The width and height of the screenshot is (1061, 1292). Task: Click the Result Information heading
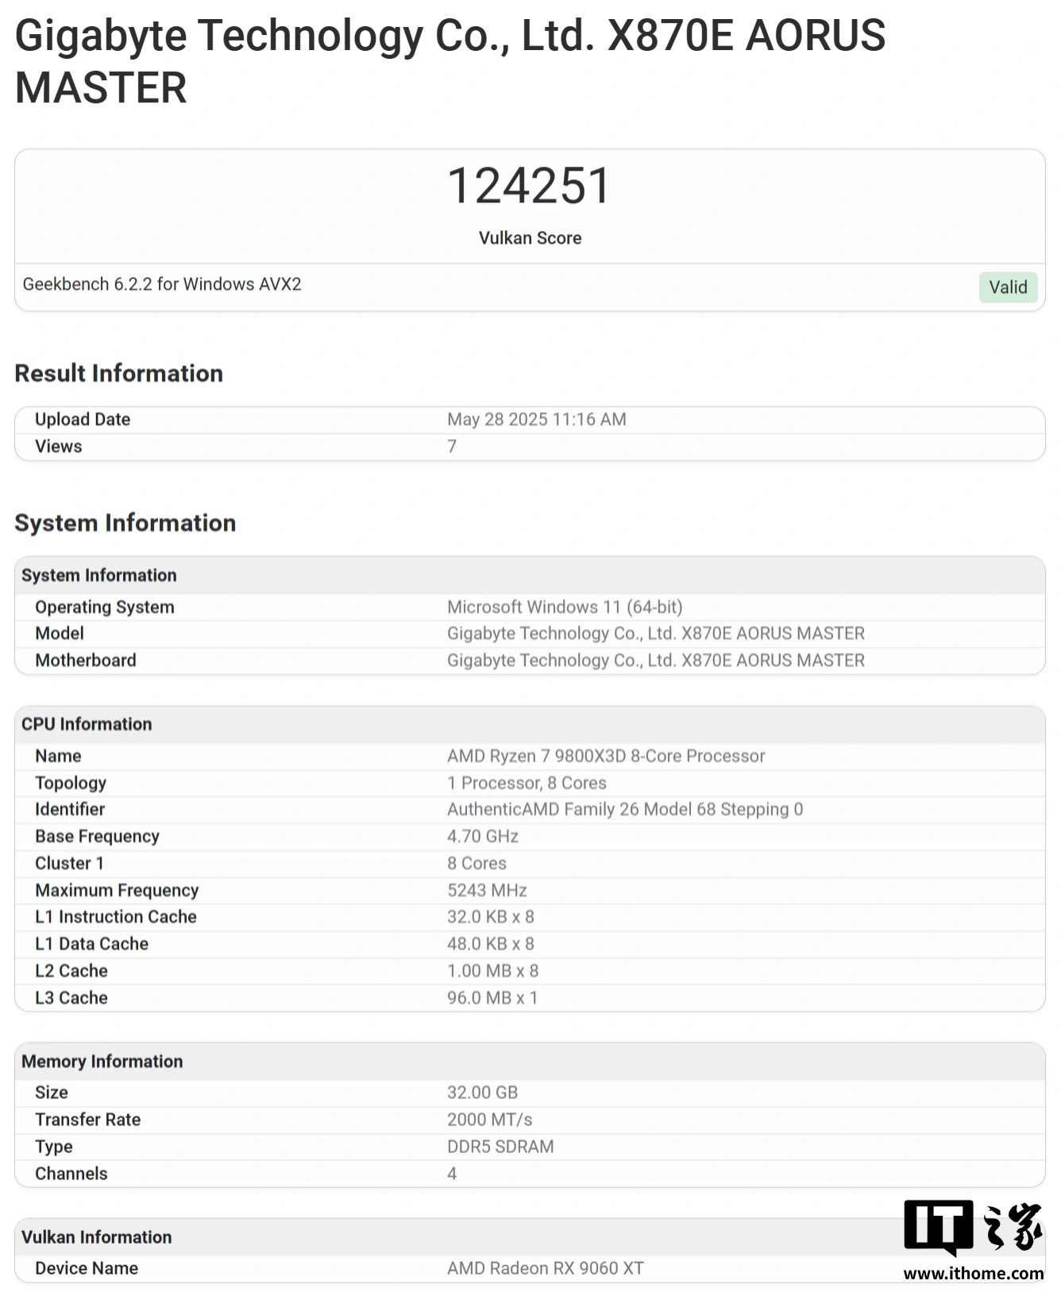coord(119,373)
